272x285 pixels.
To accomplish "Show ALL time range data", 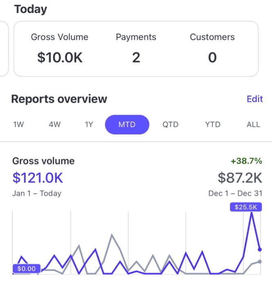I will [253, 125].
